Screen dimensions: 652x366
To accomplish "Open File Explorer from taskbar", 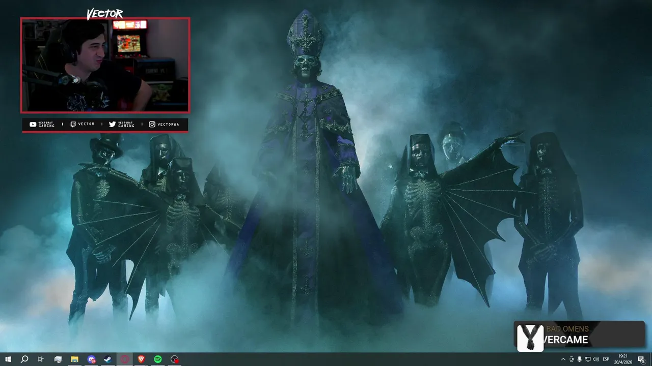I will 74,359.
